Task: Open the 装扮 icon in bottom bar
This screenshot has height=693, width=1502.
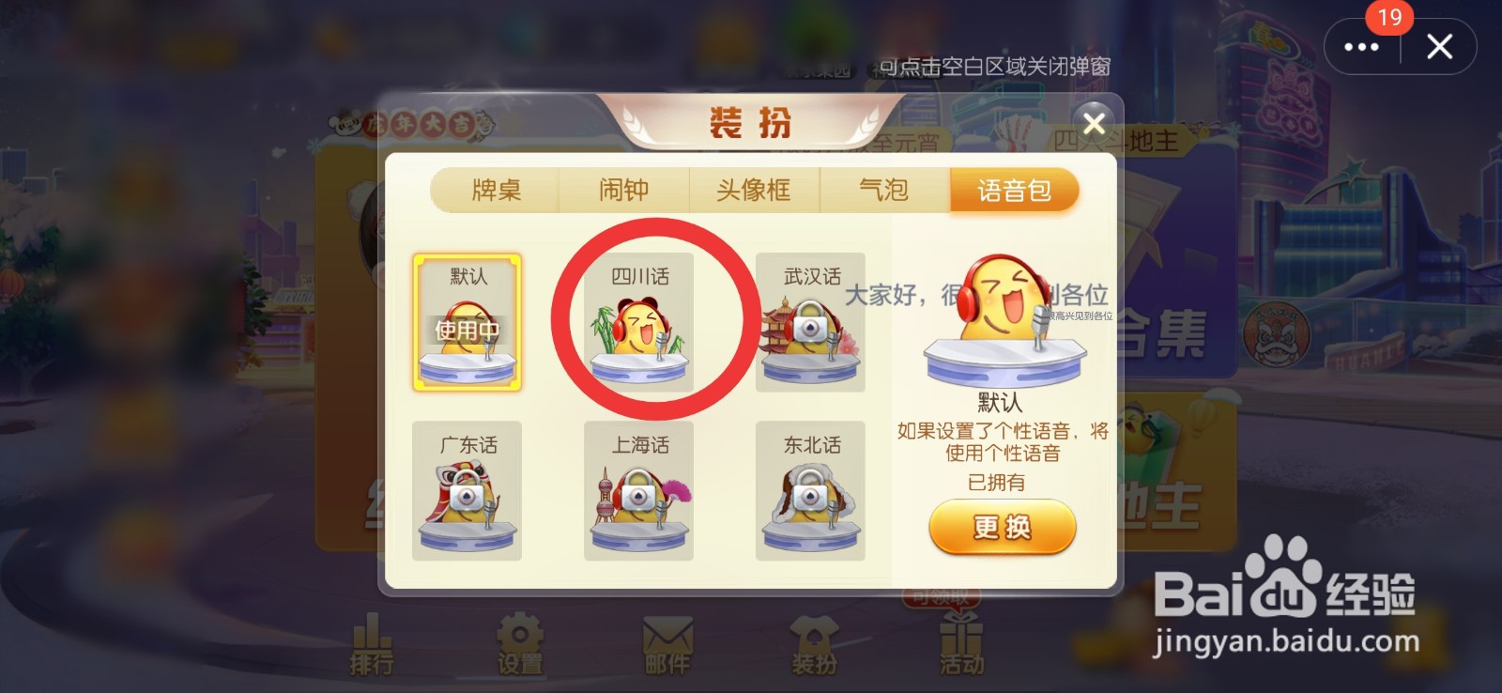Action: tap(814, 645)
